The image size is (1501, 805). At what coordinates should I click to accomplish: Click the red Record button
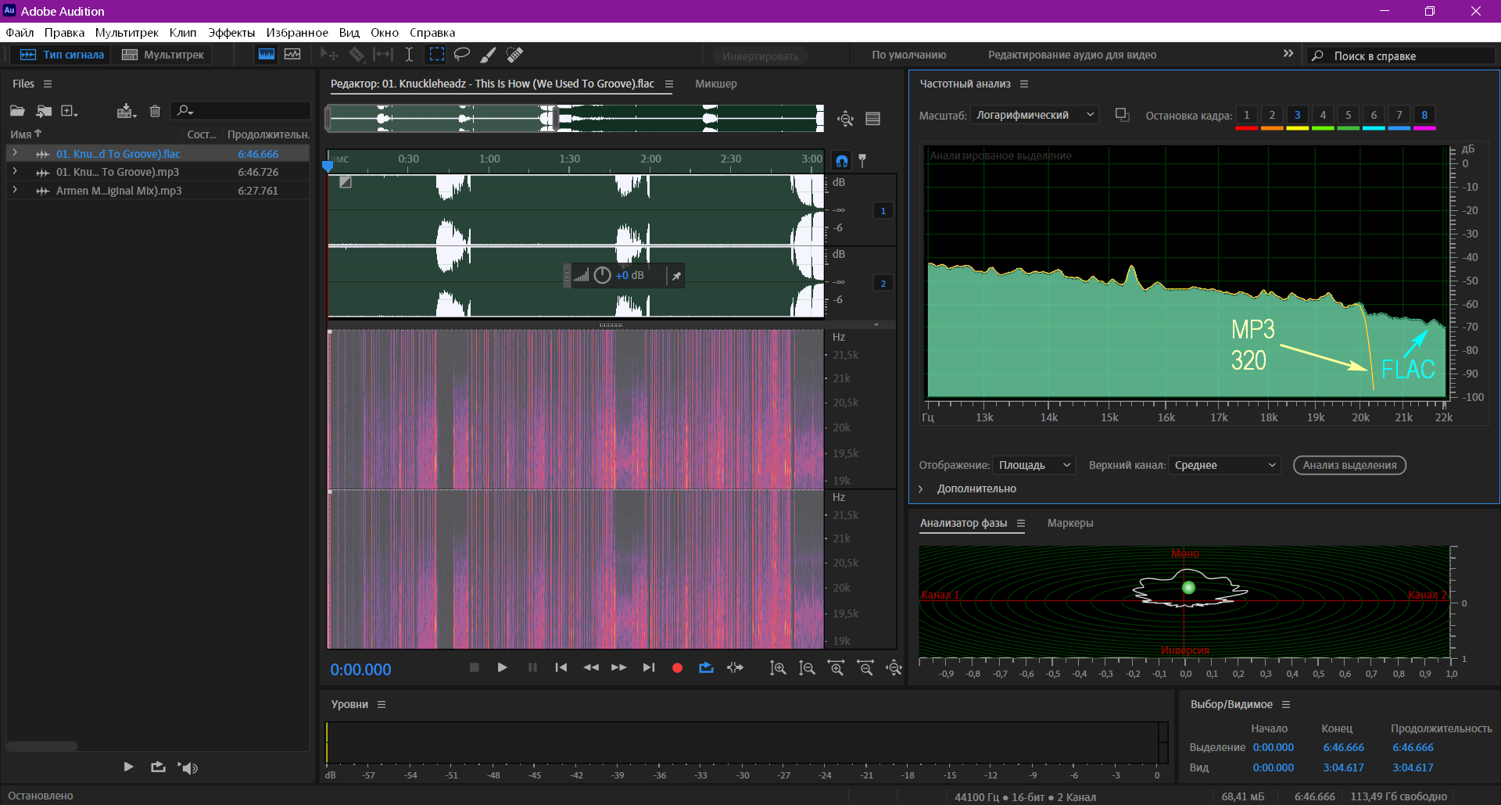pos(677,668)
